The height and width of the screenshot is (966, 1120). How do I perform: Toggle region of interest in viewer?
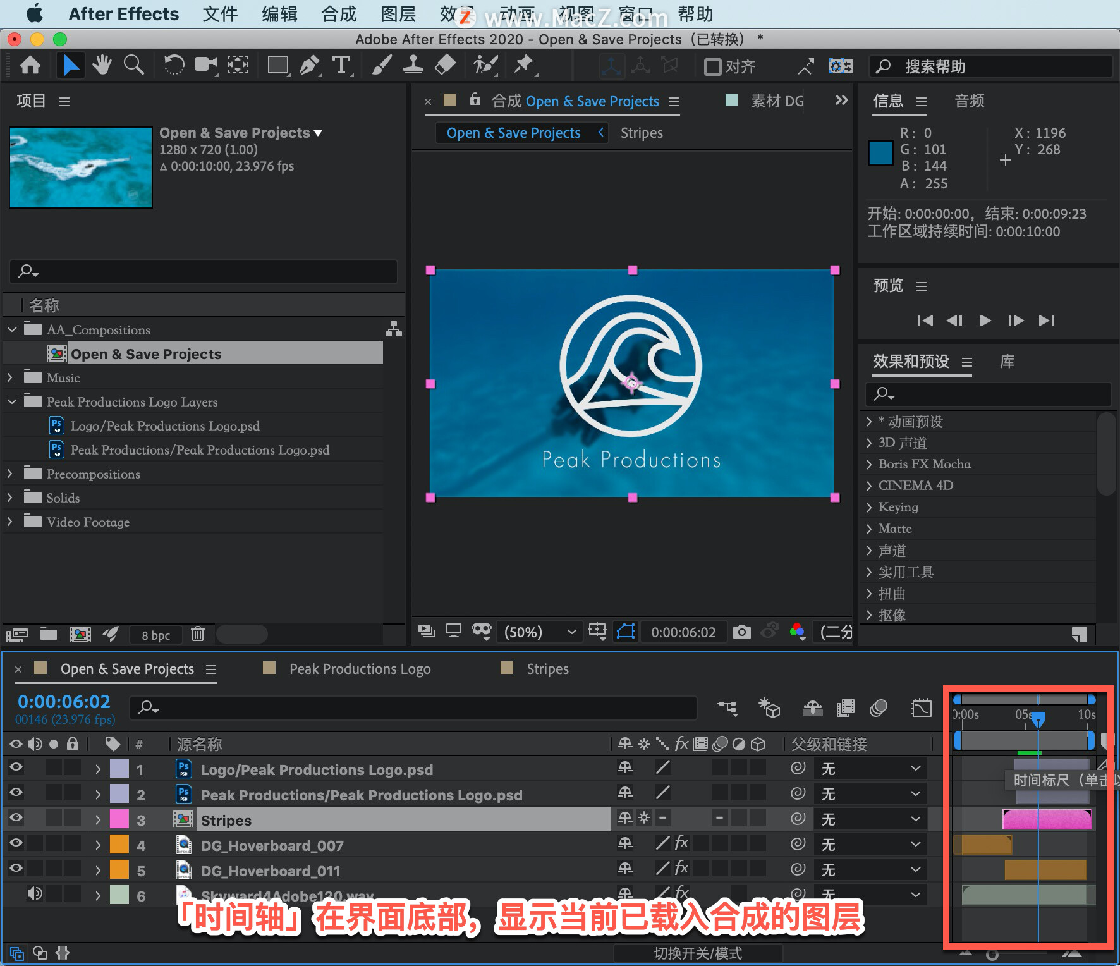(597, 631)
